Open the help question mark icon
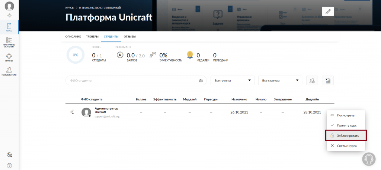This screenshot has height=170, width=381. 9,166
